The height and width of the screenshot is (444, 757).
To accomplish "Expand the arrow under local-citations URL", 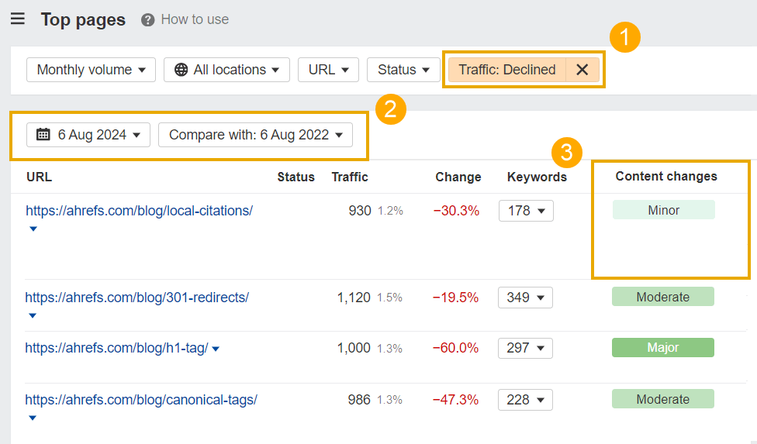I will click(x=33, y=229).
